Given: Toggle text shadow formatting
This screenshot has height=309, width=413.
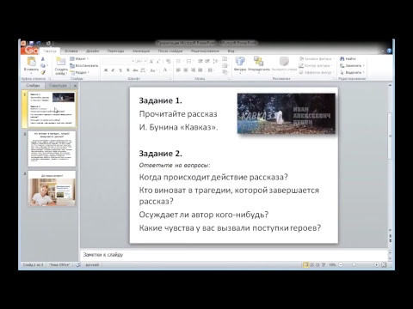Looking at the screenshot, I should (x=128, y=70).
